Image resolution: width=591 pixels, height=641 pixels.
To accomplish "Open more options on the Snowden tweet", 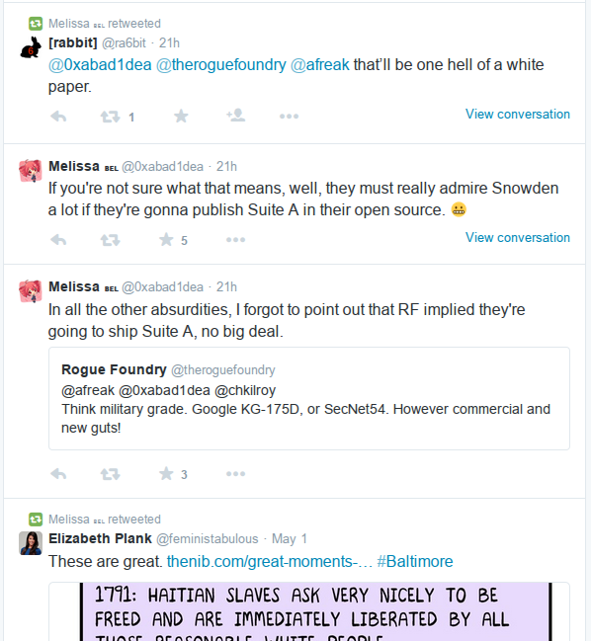I will (235, 240).
